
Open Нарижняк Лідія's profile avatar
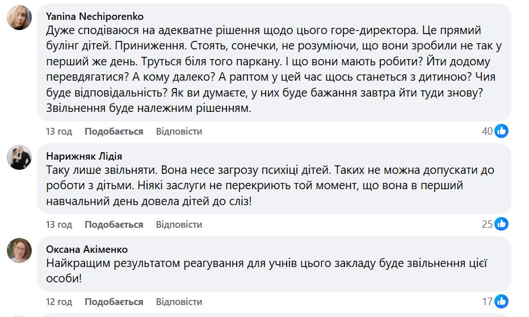[x=19, y=157]
